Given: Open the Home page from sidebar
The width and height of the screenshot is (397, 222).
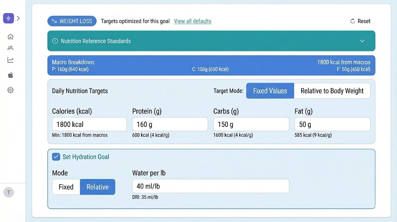Looking at the screenshot, I should [x=10, y=37].
